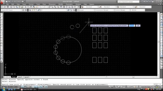Viewport: 163px width, 91px height.
Task: Switch to the Layout1 tab
Action: 20,77
